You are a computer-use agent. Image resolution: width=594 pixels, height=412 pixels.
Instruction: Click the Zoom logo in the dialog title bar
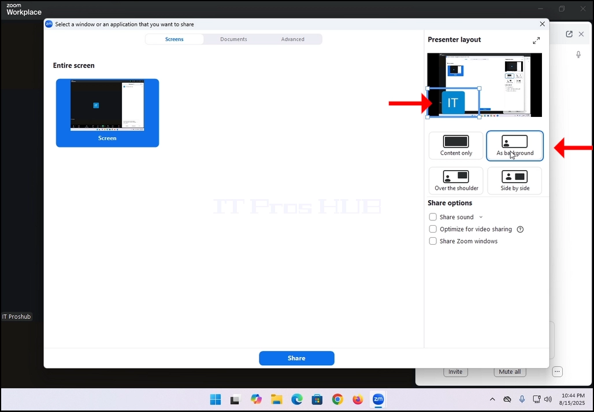[49, 24]
